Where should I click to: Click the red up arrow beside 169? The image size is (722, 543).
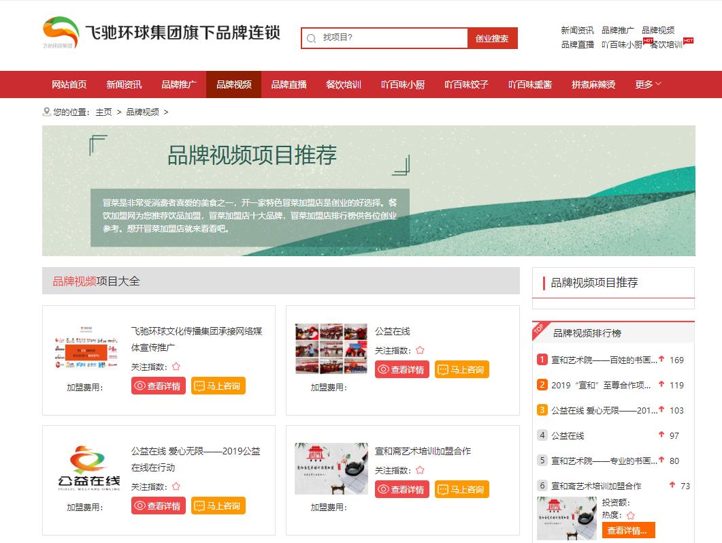click(x=661, y=359)
